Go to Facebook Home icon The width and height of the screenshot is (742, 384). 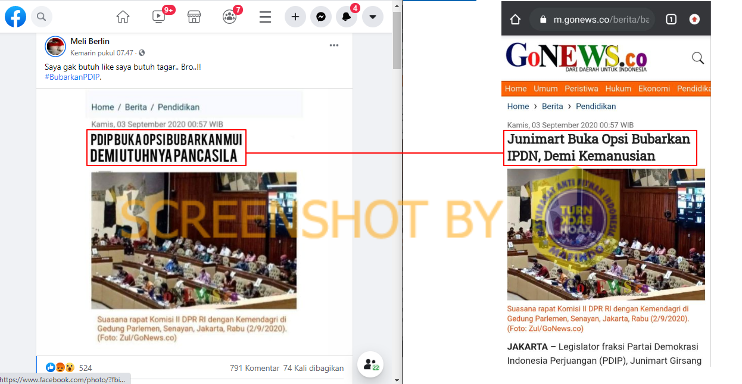pos(123,17)
